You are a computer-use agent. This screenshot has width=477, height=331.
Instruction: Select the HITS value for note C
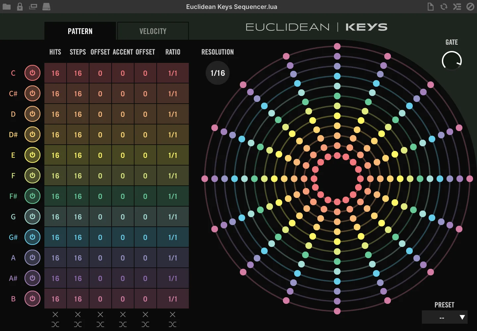tap(55, 73)
